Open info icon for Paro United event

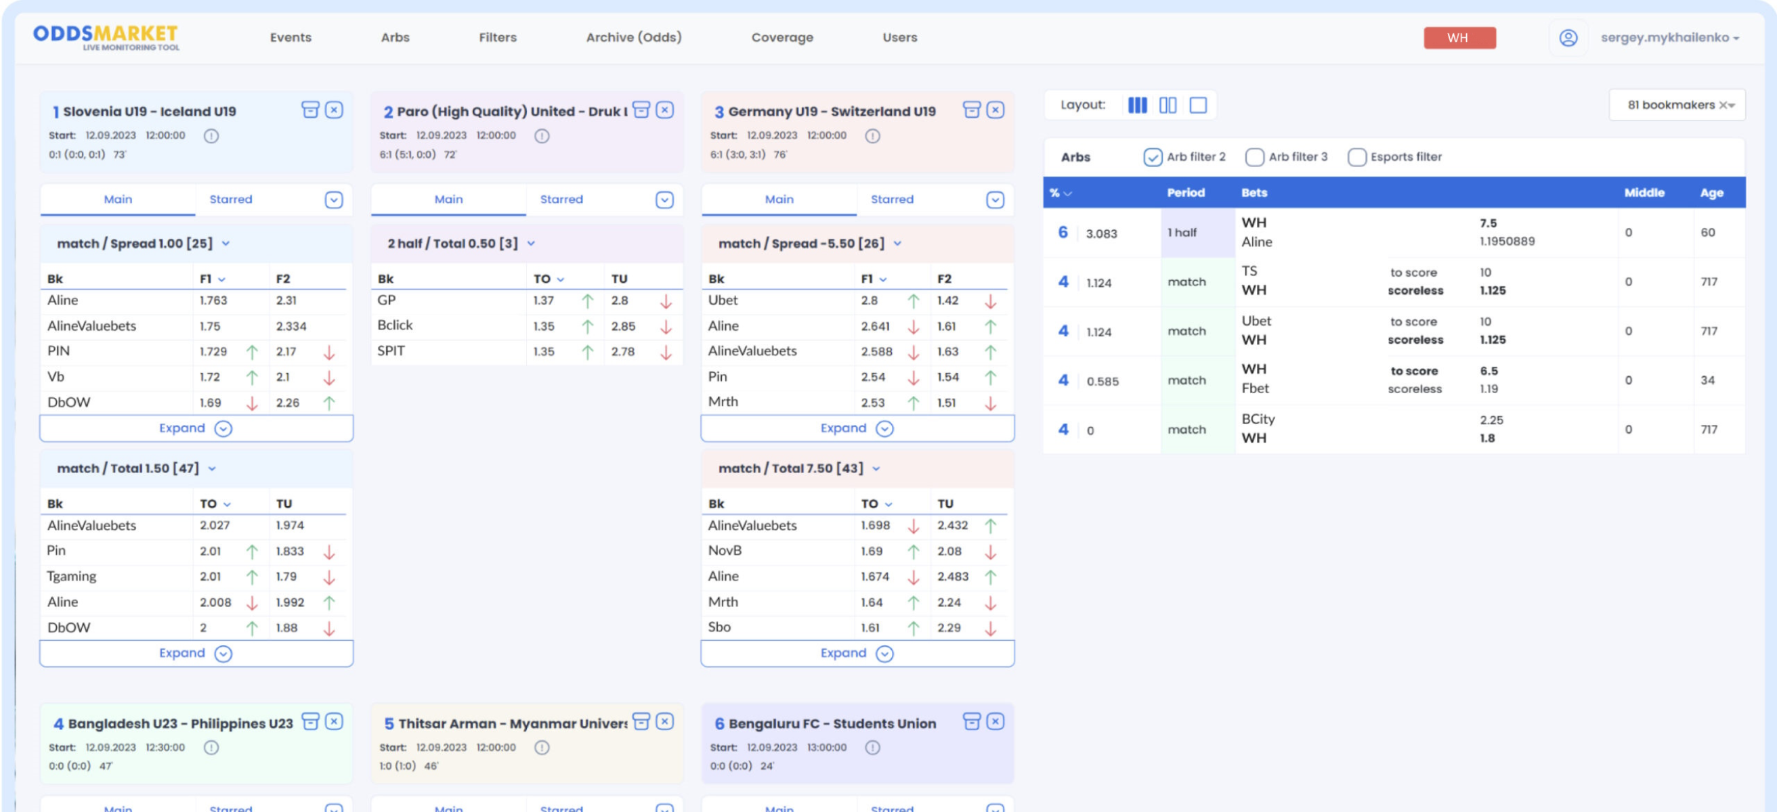pyautogui.click(x=542, y=136)
